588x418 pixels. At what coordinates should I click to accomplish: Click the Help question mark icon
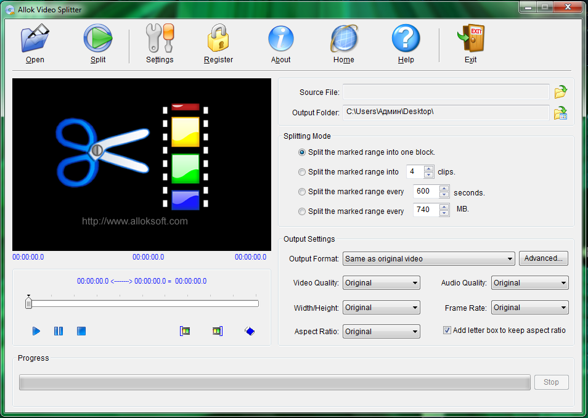[406, 39]
